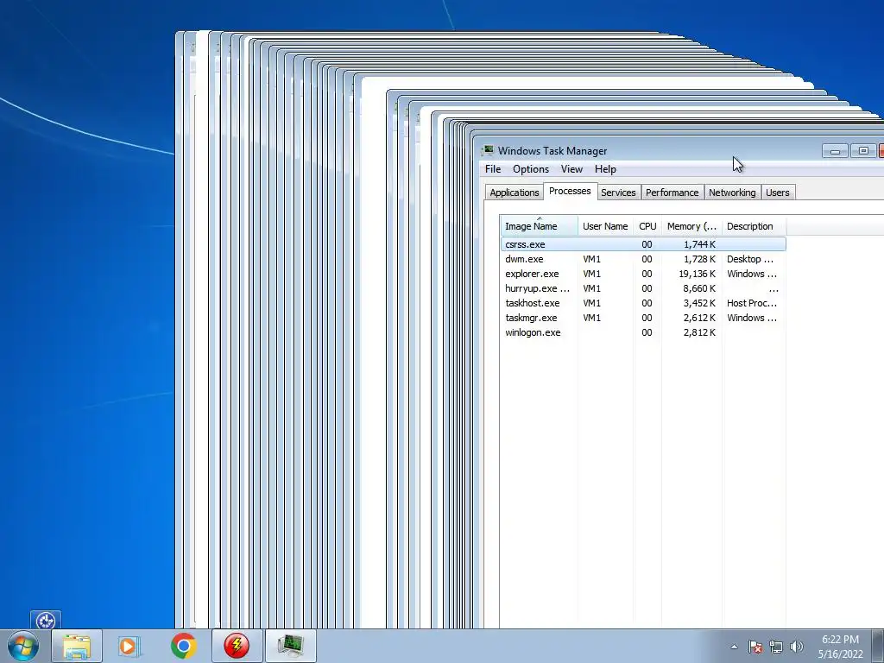Switch to the Users tab
Image resolution: width=884 pixels, height=663 pixels.
coord(778,193)
